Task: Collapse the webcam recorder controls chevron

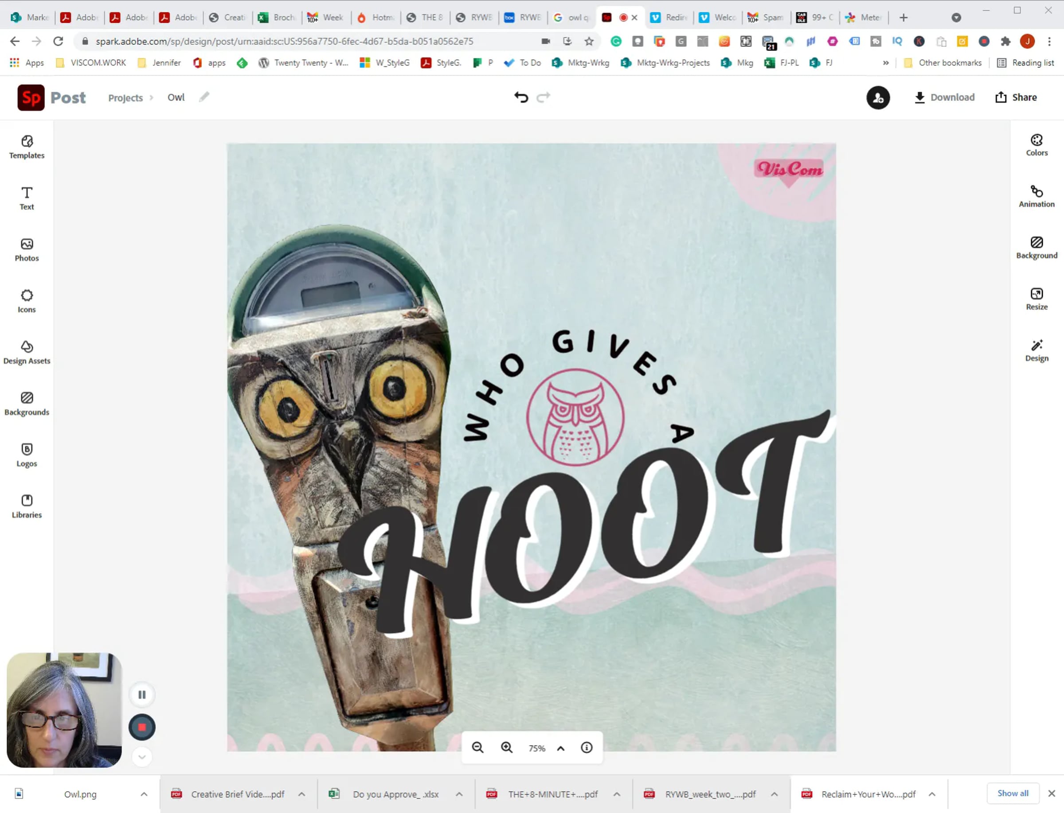Action: [x=142, y=757]
